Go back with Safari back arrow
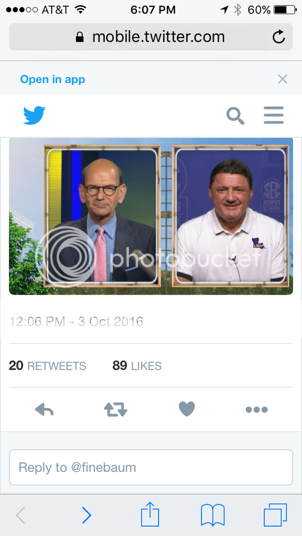The width and height of the screenshot is (302, 536). coord(20,515)
